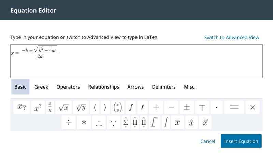Insert the plus-minus symbol

tap(187, 107)
